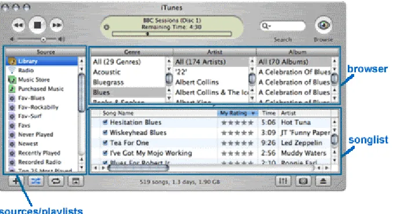Open Music Store source
This screenshot has height=214, width=393.
coord(42,79)
